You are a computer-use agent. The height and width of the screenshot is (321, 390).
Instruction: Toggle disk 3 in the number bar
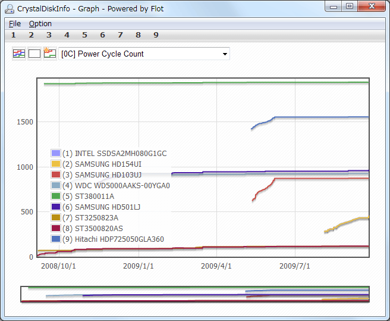(49, 35)
